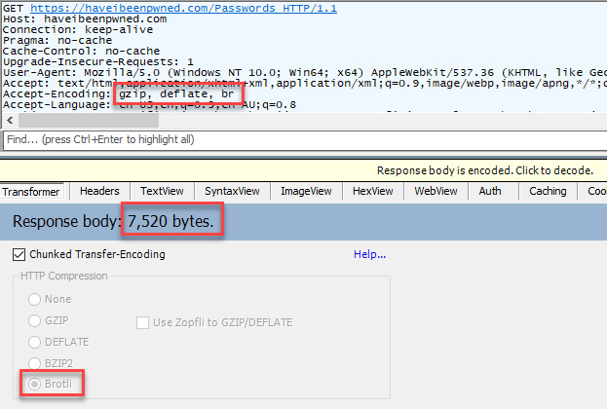The height and width of the screenshot is (409, 607).
Task: Switch to the Caching tab
Action: (548, 191)
